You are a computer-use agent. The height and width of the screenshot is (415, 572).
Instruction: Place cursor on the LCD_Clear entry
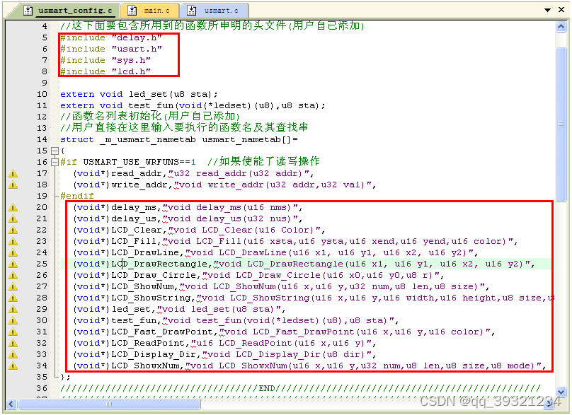(x=199, y=230)
